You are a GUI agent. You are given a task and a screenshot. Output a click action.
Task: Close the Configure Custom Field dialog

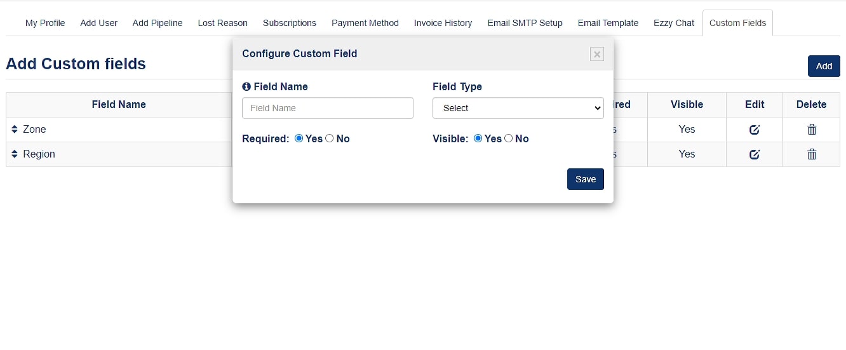pyautogui.click(x=596, y=54)
